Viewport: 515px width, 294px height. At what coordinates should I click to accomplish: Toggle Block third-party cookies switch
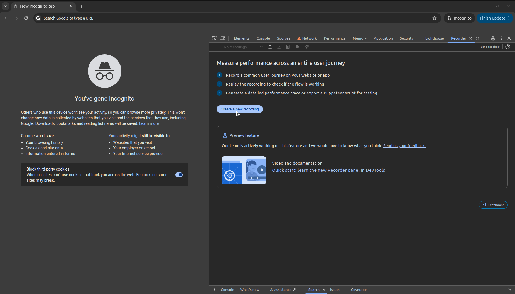179,175
